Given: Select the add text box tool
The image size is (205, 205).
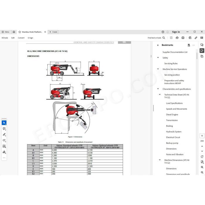Looking at the screenshot, I should coord(4,146).
